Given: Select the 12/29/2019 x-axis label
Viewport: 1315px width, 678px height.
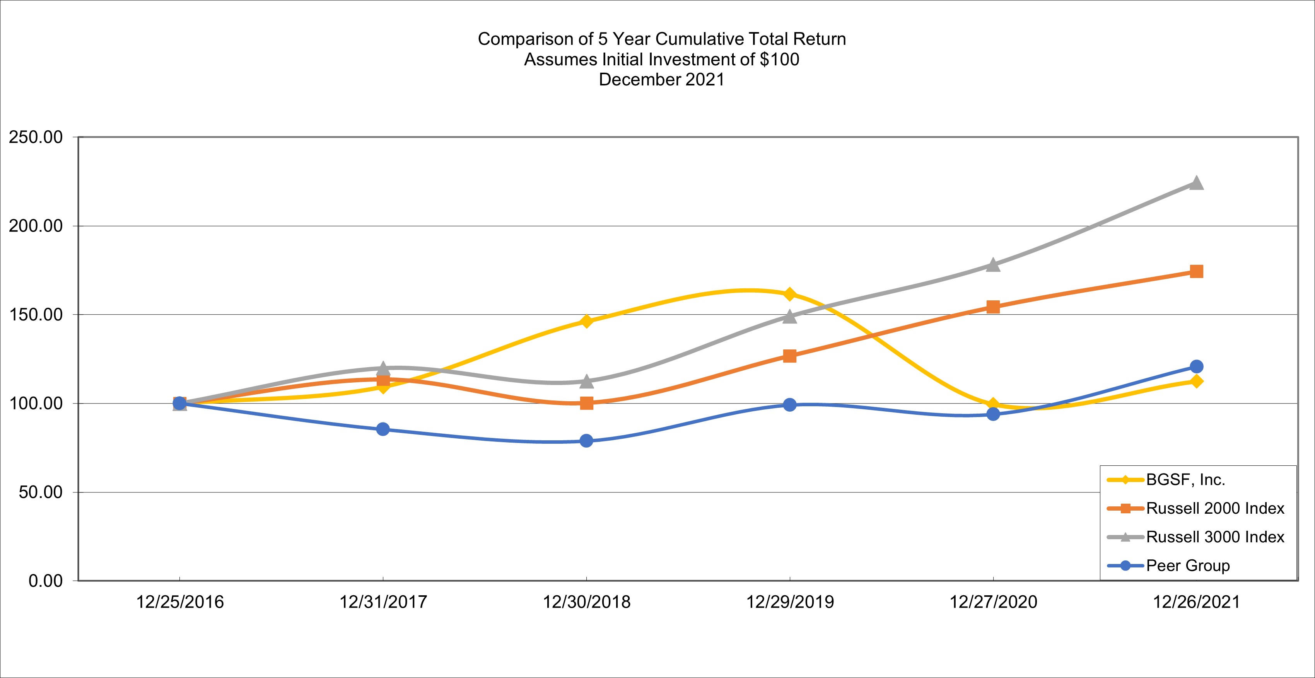Looking at the screenshot, I should 790,603.
